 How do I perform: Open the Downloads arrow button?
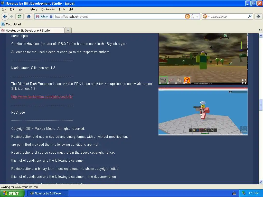(258, 16)
